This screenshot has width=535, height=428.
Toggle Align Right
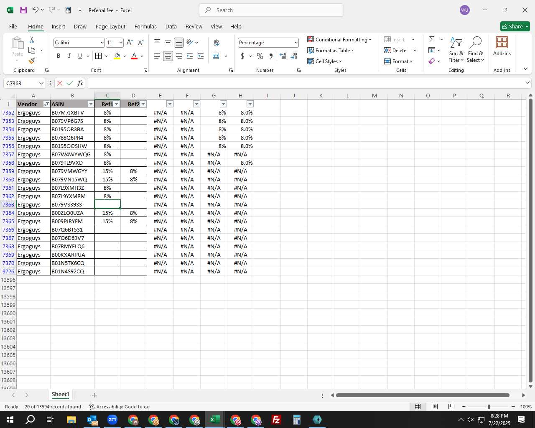179,56
